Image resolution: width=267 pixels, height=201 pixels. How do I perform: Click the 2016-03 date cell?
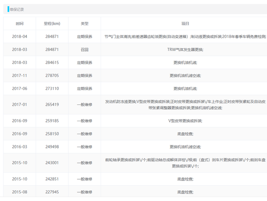click(20, 147)
